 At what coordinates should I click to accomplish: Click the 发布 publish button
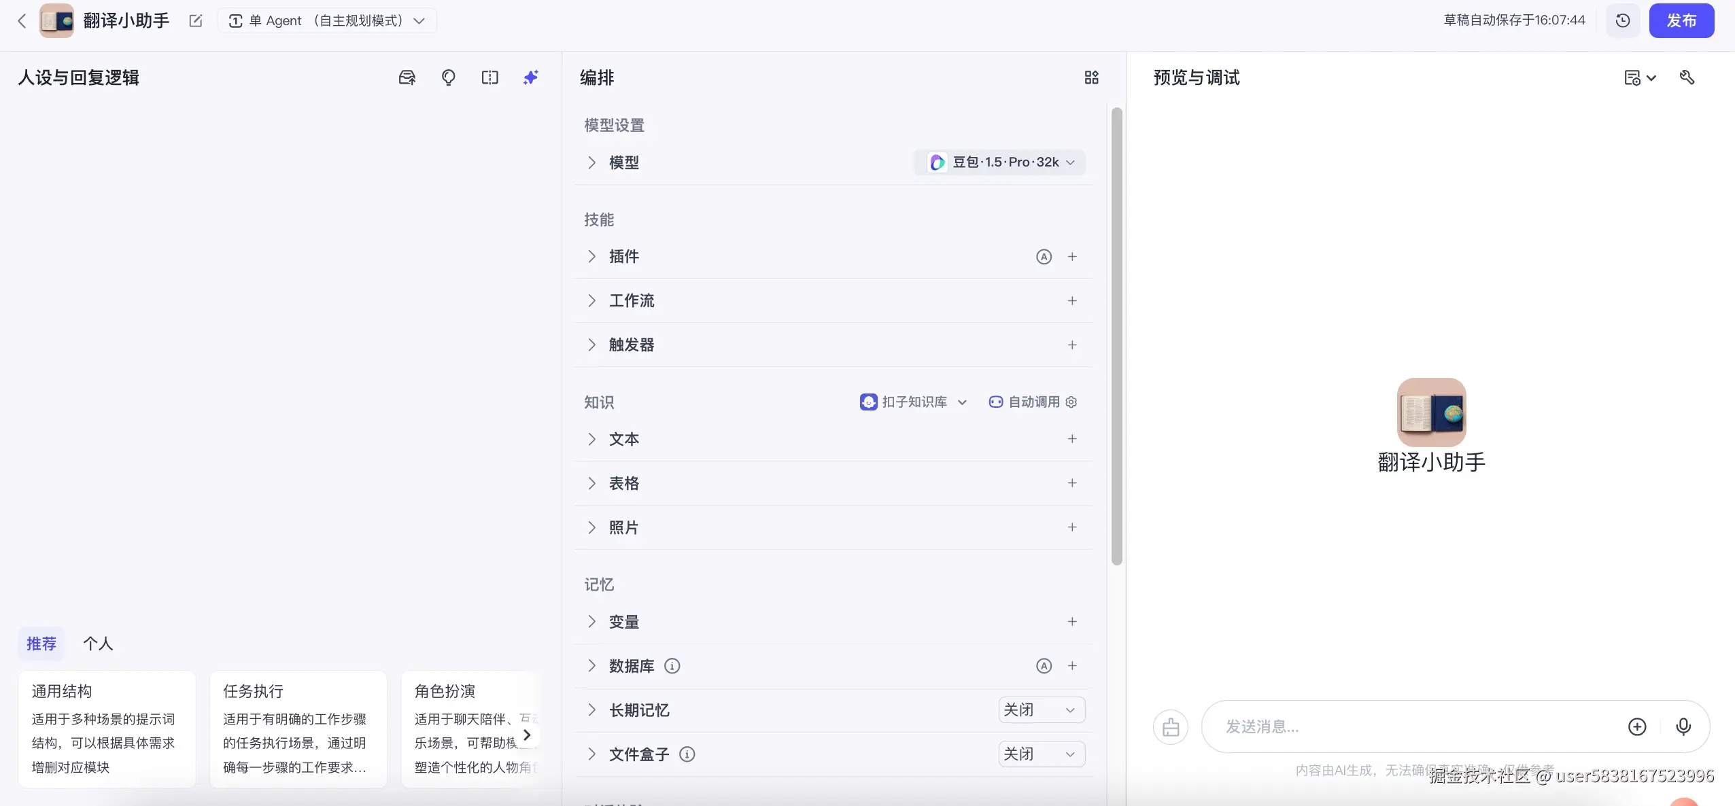point(1682,20)
